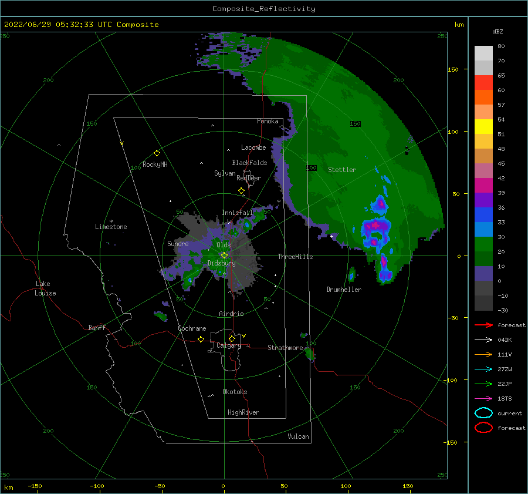Click the yellow diamond marker near Cochrane
Viewport: 528px width, 494px height.
pos(201,340)
